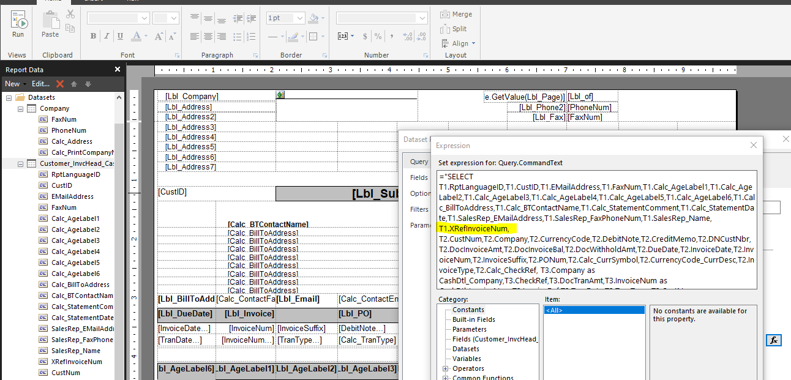
Task: Click Split cells in Layout
Action: pyautogui.click(x=454, y=29)
